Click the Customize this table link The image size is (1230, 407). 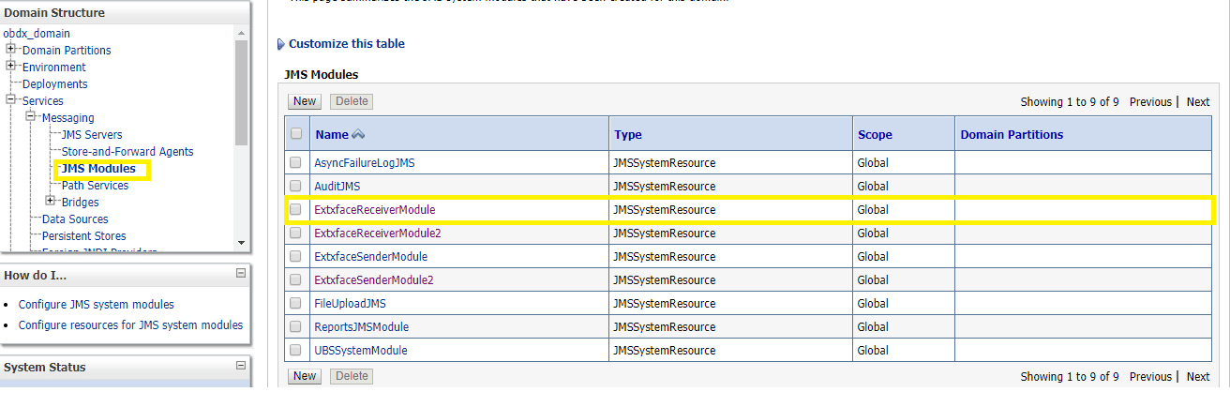pos(347,44)
